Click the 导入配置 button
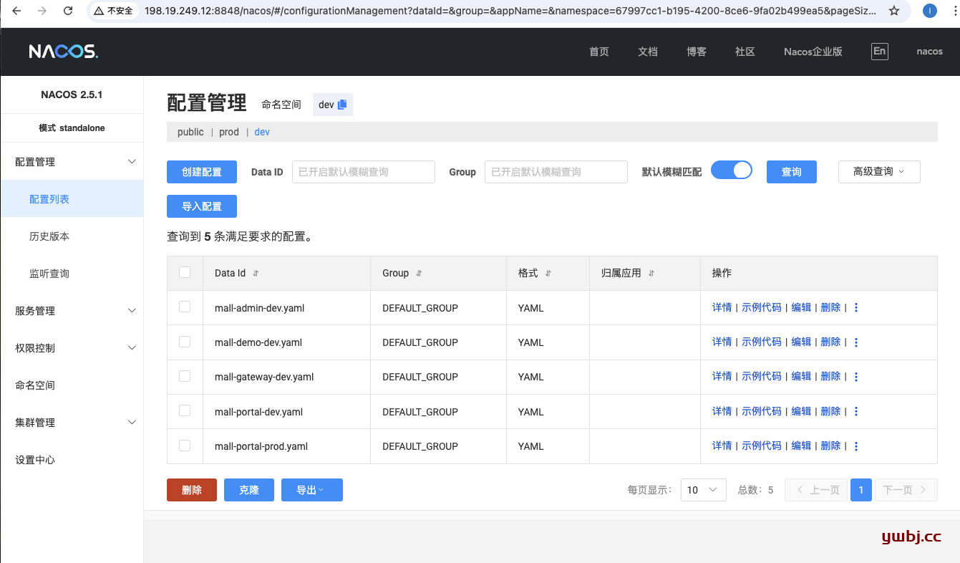The height and width of the screenshot is (563, 960). (x=202, y=206)
